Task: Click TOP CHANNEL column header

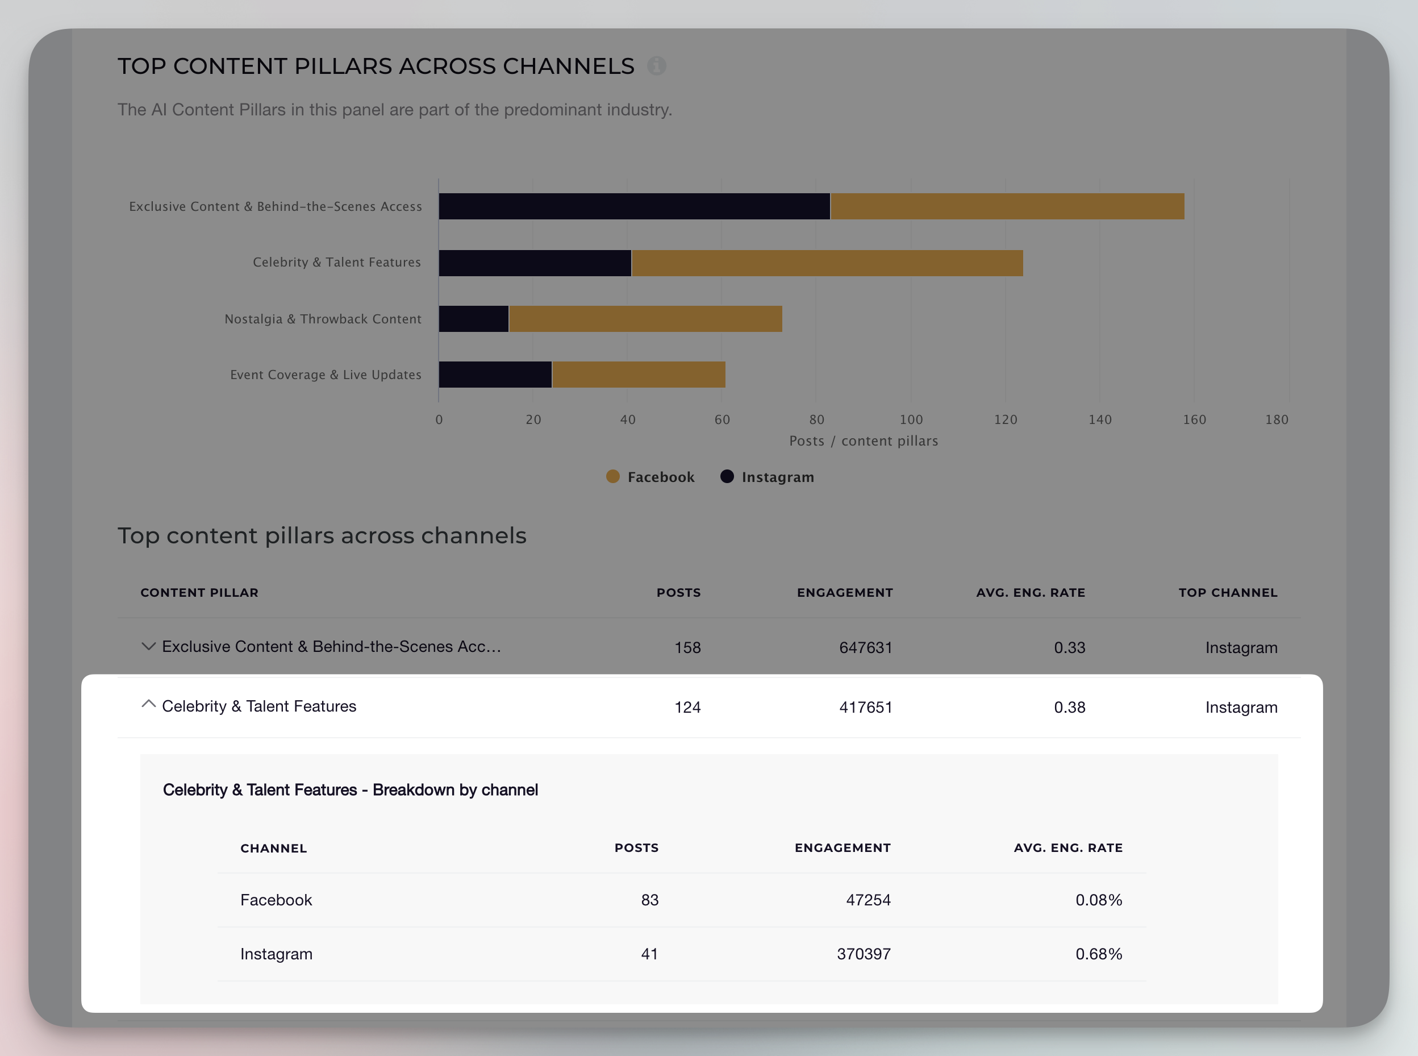Action: [x=1228, y=593]
